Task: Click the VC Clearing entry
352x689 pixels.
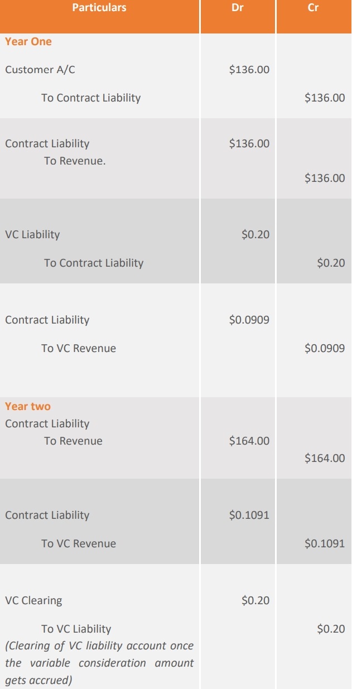Action: [x=33, y=601]
